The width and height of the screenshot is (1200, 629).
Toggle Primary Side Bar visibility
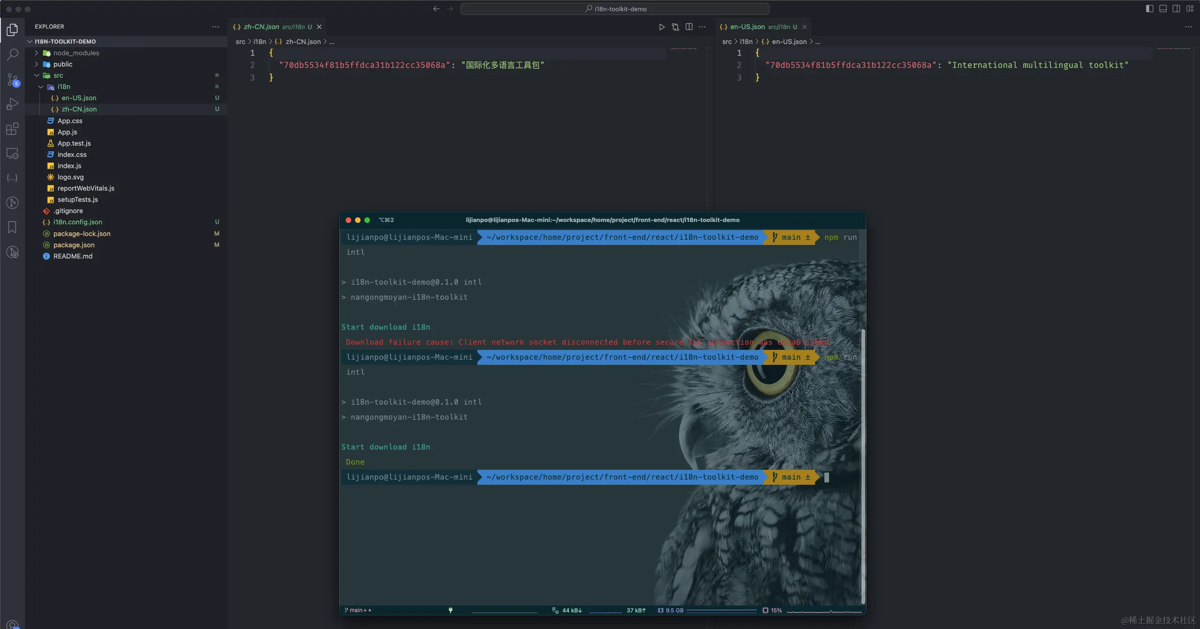[x=1149, y=9]
